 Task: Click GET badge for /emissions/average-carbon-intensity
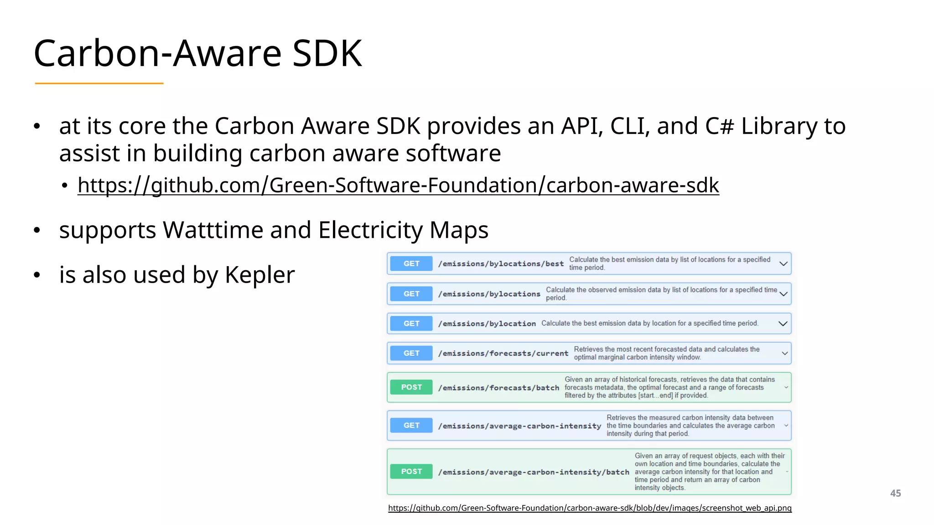tap(411, 425)
